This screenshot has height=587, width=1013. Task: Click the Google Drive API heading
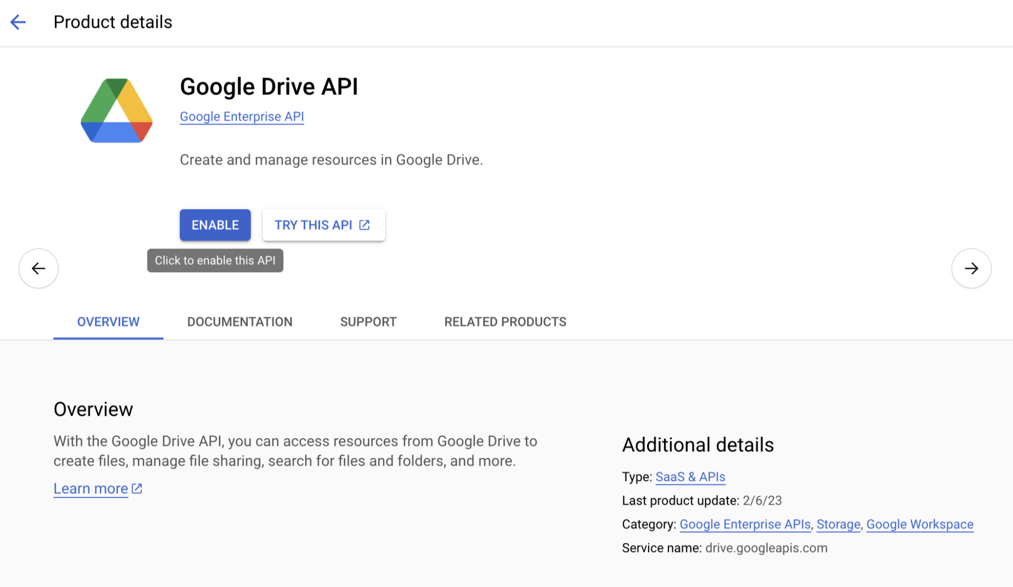coord(269,87)
